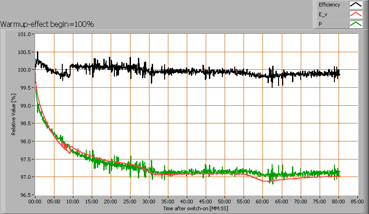Click the 00:00 minimum x-axis value
The height and width of the screenshot is (214, 369).
click(x=36, y=202)
